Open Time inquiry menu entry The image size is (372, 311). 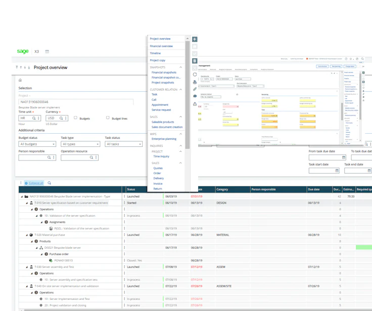pos(161,157)
